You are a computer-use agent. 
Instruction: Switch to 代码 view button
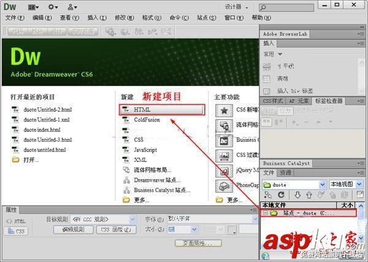[18, 31]
